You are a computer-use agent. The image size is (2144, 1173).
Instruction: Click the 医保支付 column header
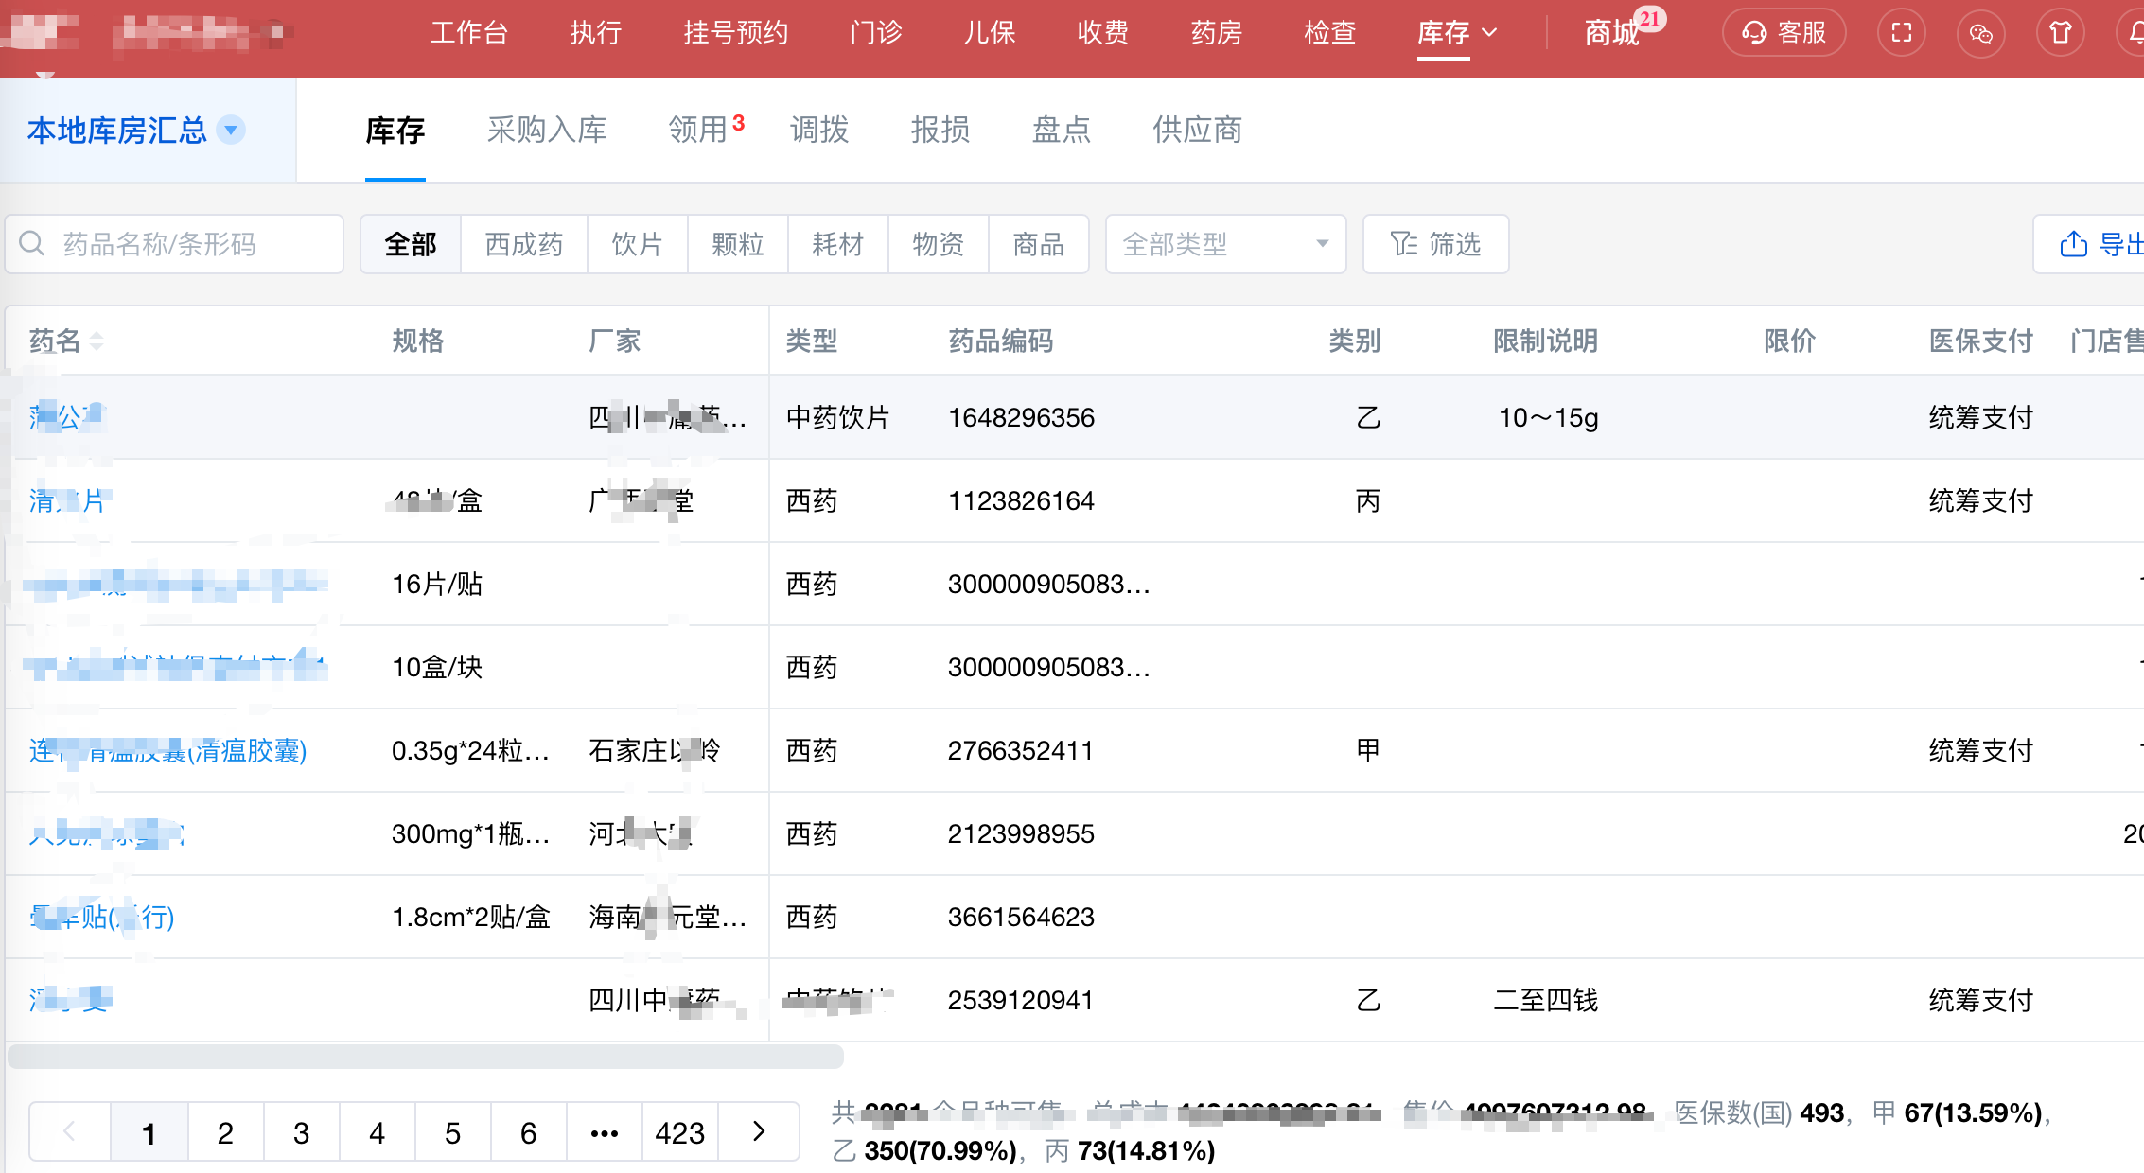click(1981, 341)
